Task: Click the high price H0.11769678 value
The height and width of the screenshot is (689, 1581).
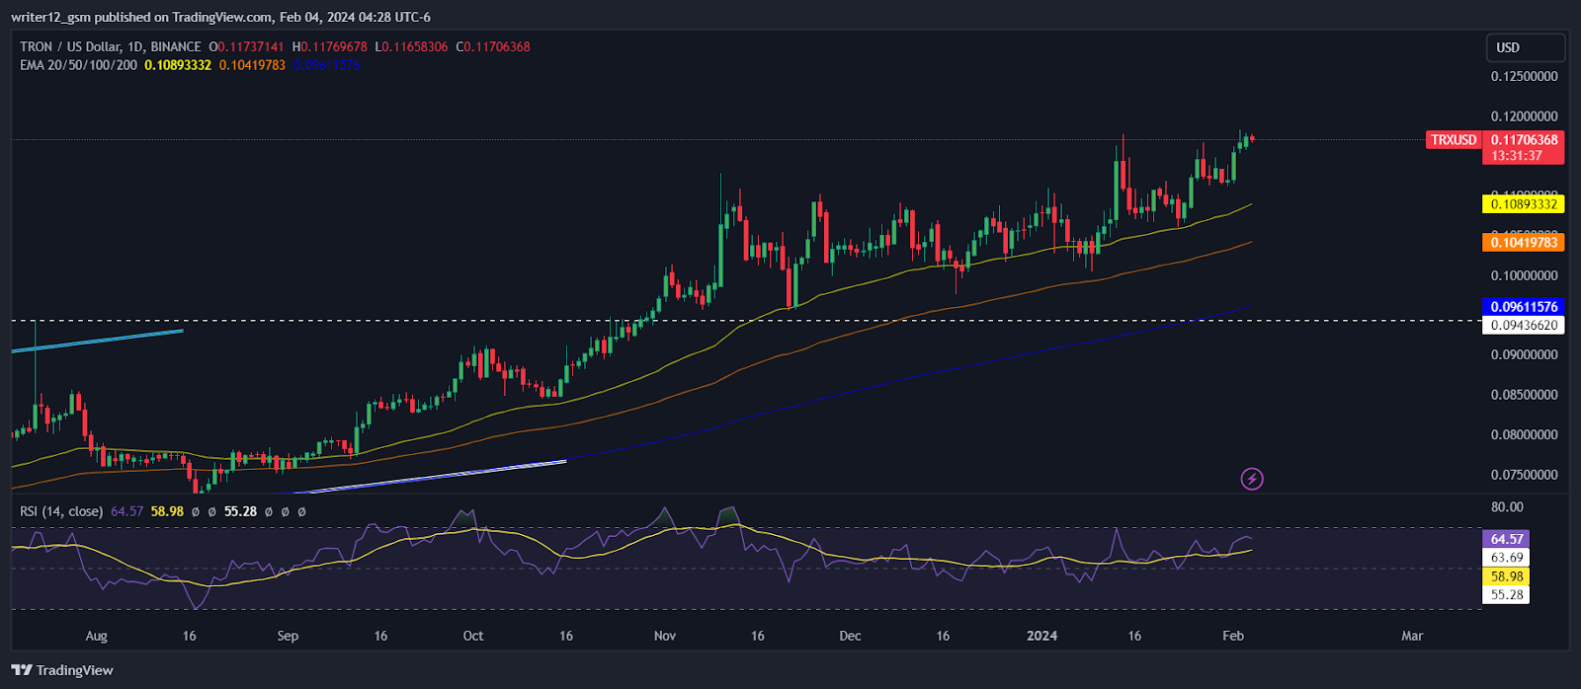Action: 330,46
